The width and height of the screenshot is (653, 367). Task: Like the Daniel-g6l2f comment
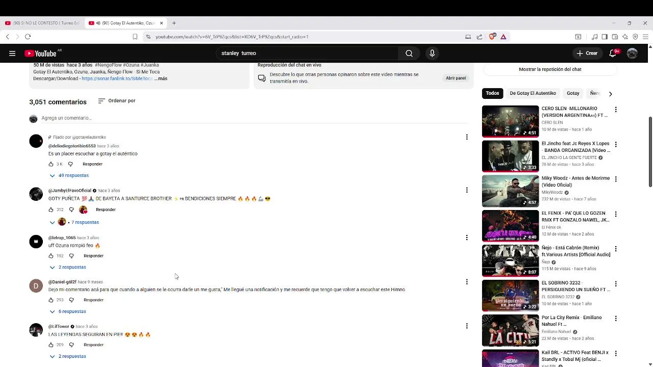coord(51,300)
